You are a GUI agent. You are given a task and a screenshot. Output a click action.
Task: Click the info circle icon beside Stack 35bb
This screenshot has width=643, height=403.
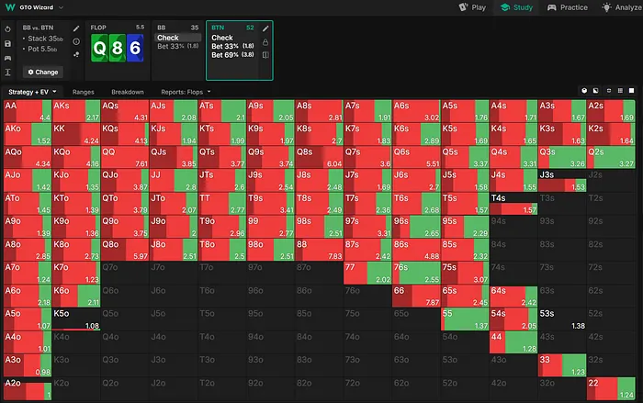[x=76, y=41]
